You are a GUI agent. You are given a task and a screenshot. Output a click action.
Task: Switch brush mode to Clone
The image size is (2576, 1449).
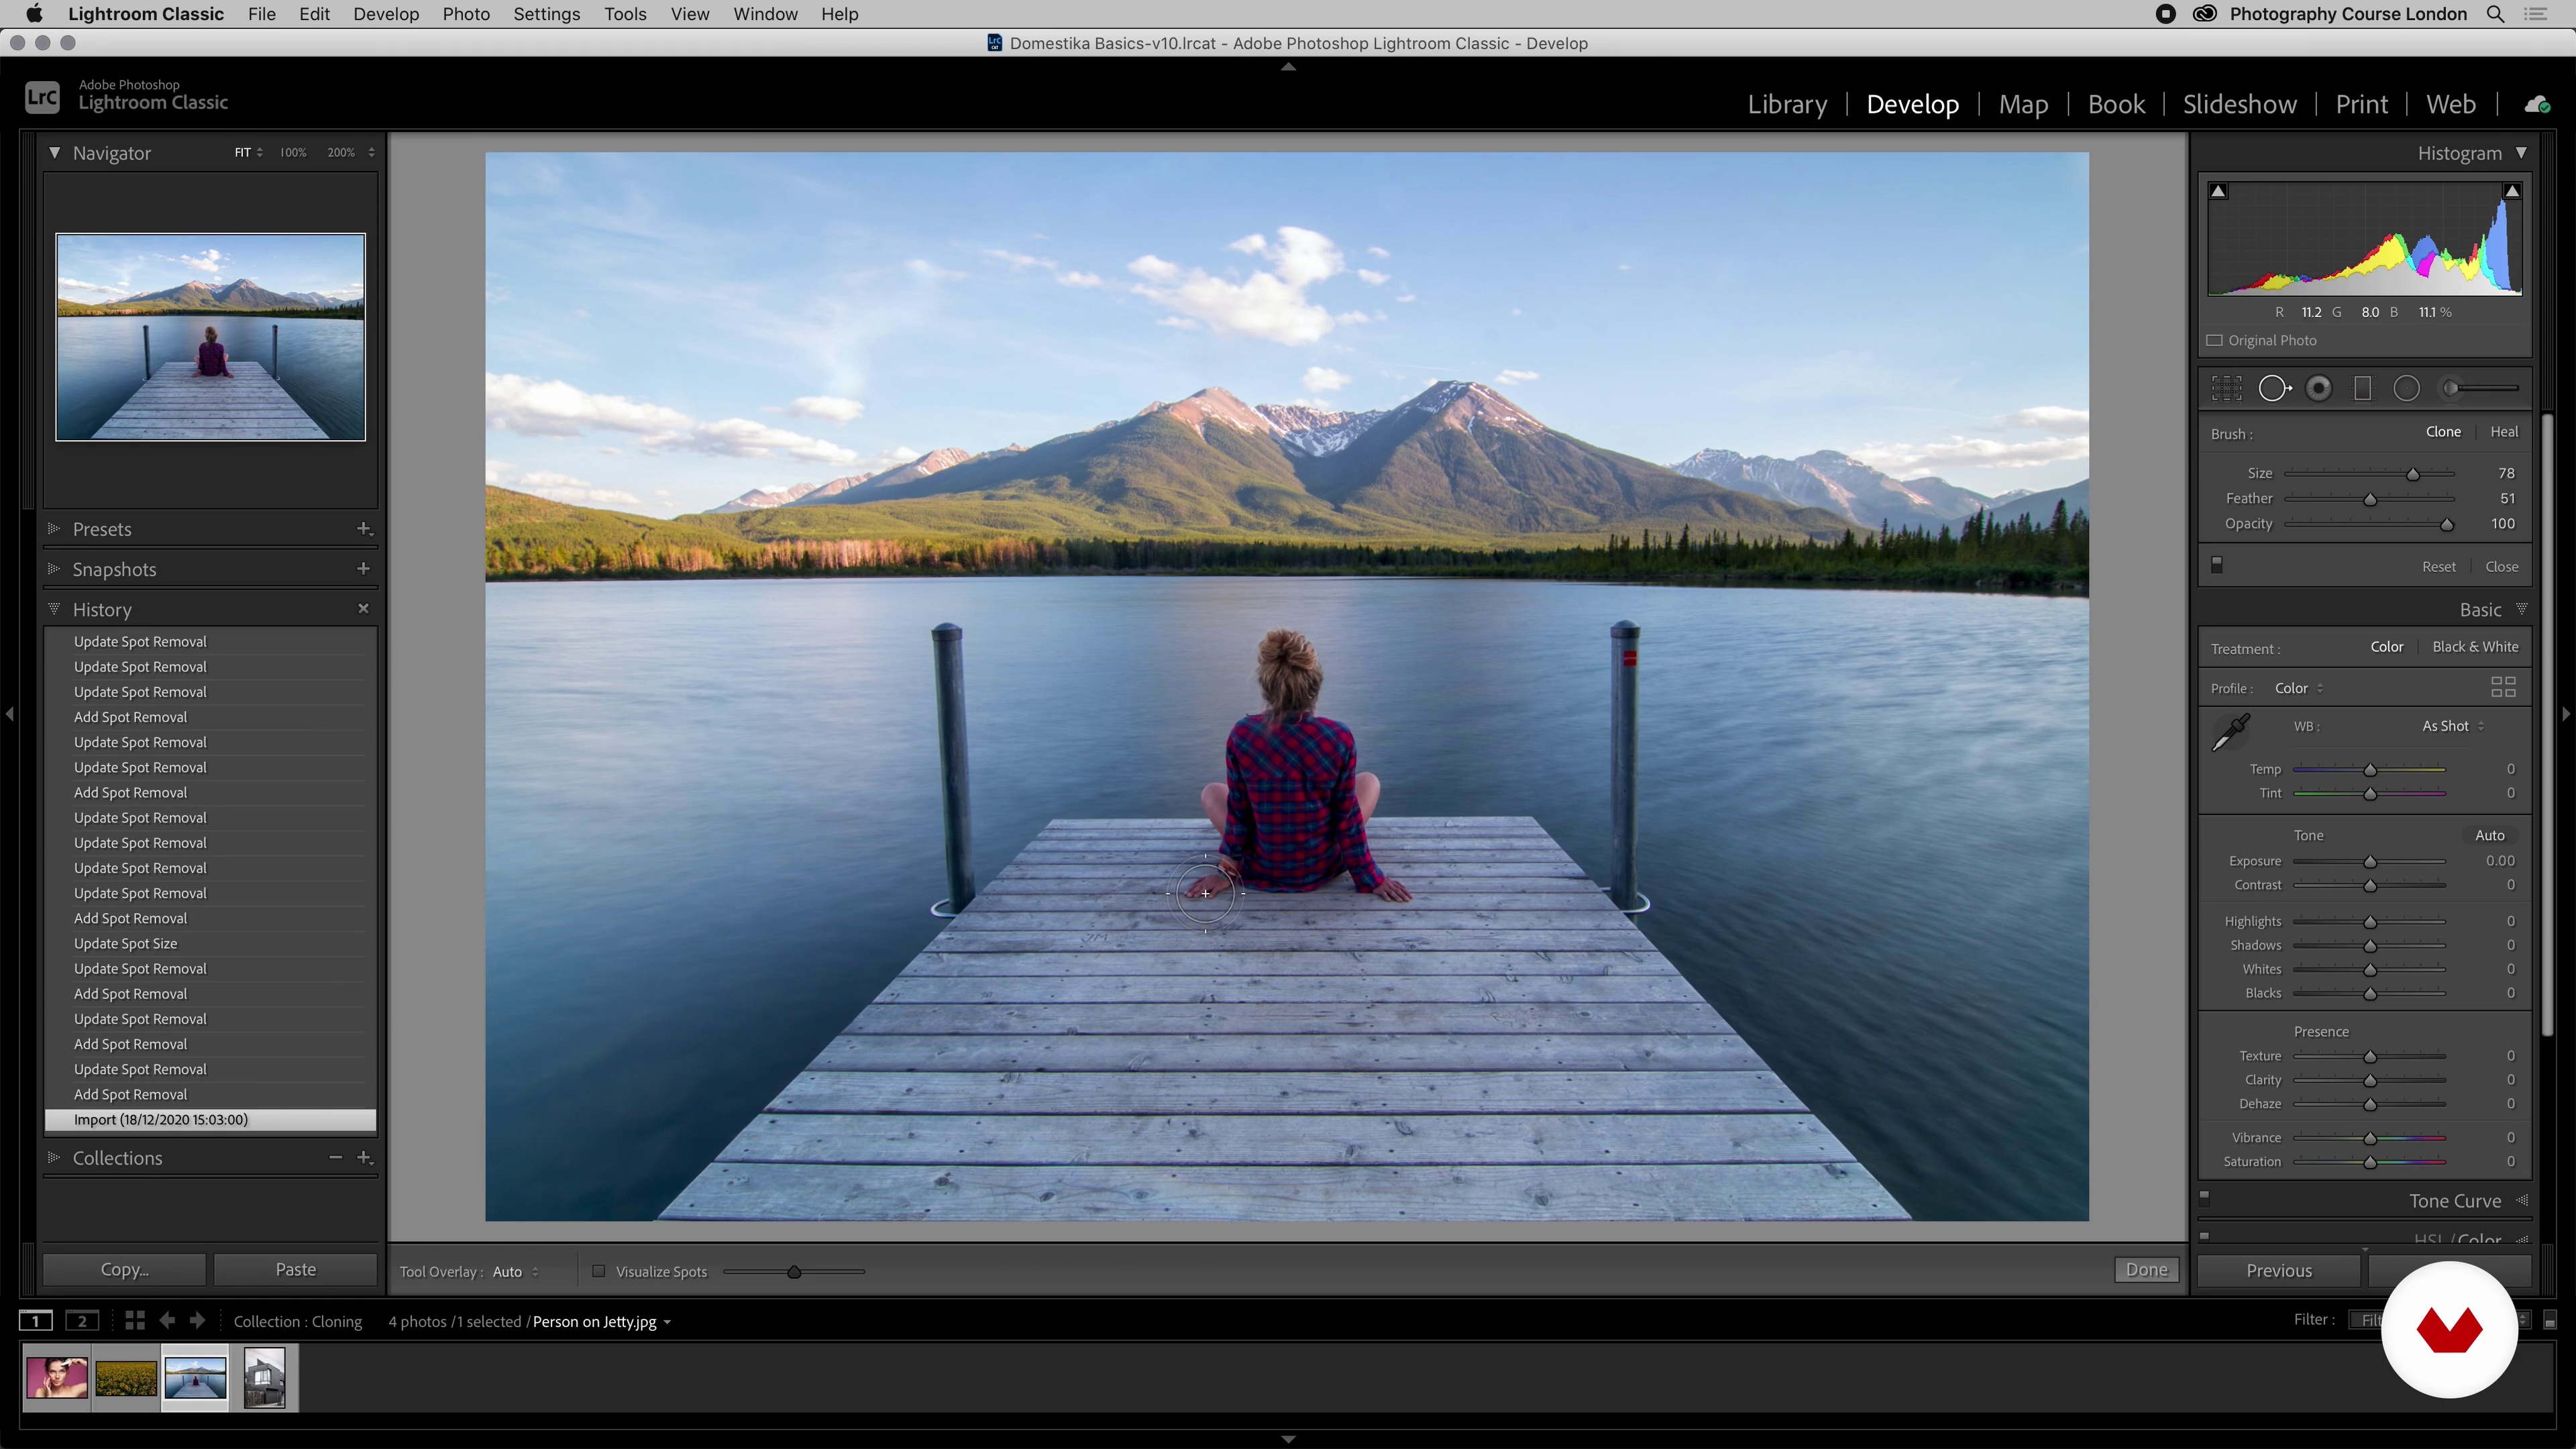pyautogui.click(x=2443, y=432)
